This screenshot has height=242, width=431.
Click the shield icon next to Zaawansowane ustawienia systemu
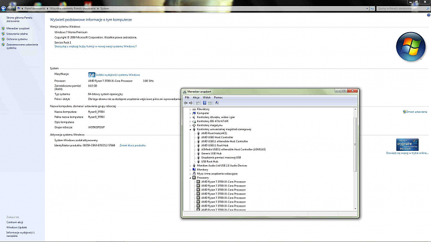[x=3, y=45]
